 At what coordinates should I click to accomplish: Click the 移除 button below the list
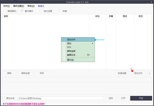click(9, 73)
